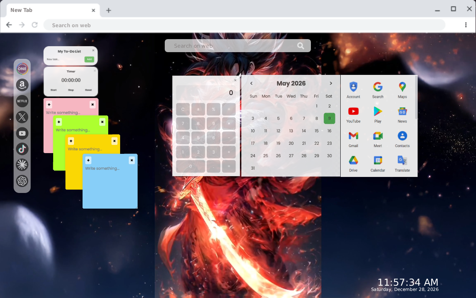Open Google Search from the apps panel
The width and height of the screenshot is (476, 298).
(x=378, y=90)
